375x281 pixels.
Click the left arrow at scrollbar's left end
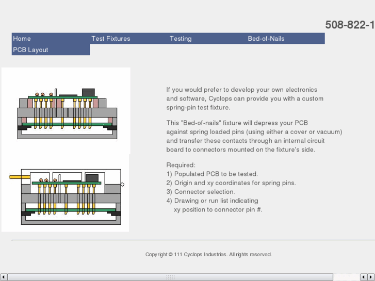[x=3, y=277]
